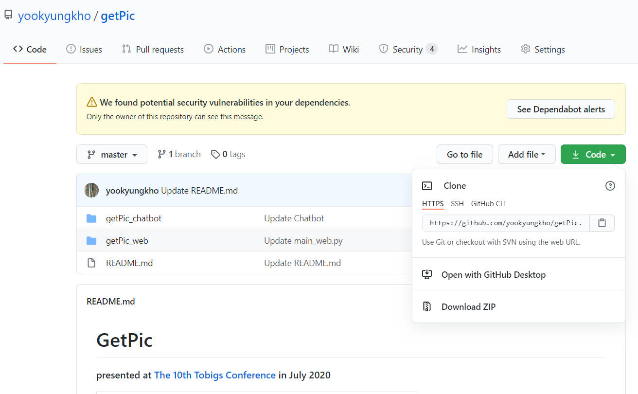
Task: Switch cloning to SSH
Action: point(457,204)
